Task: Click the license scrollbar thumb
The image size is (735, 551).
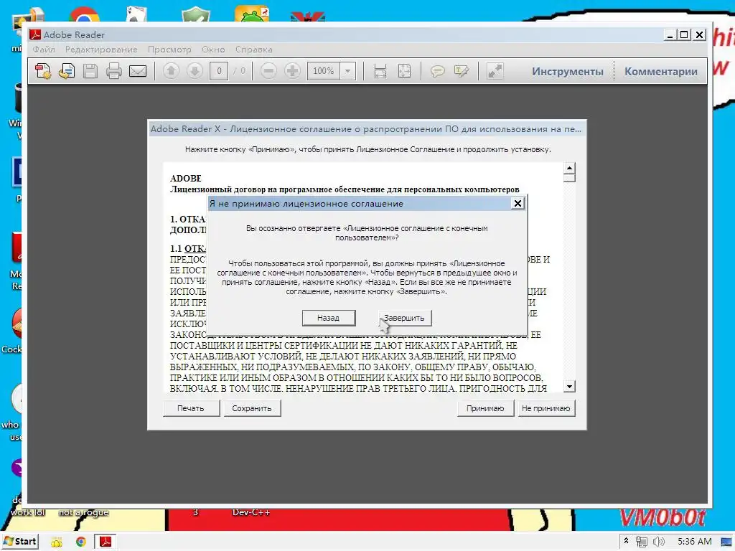Action: click(x=569, y=178)
